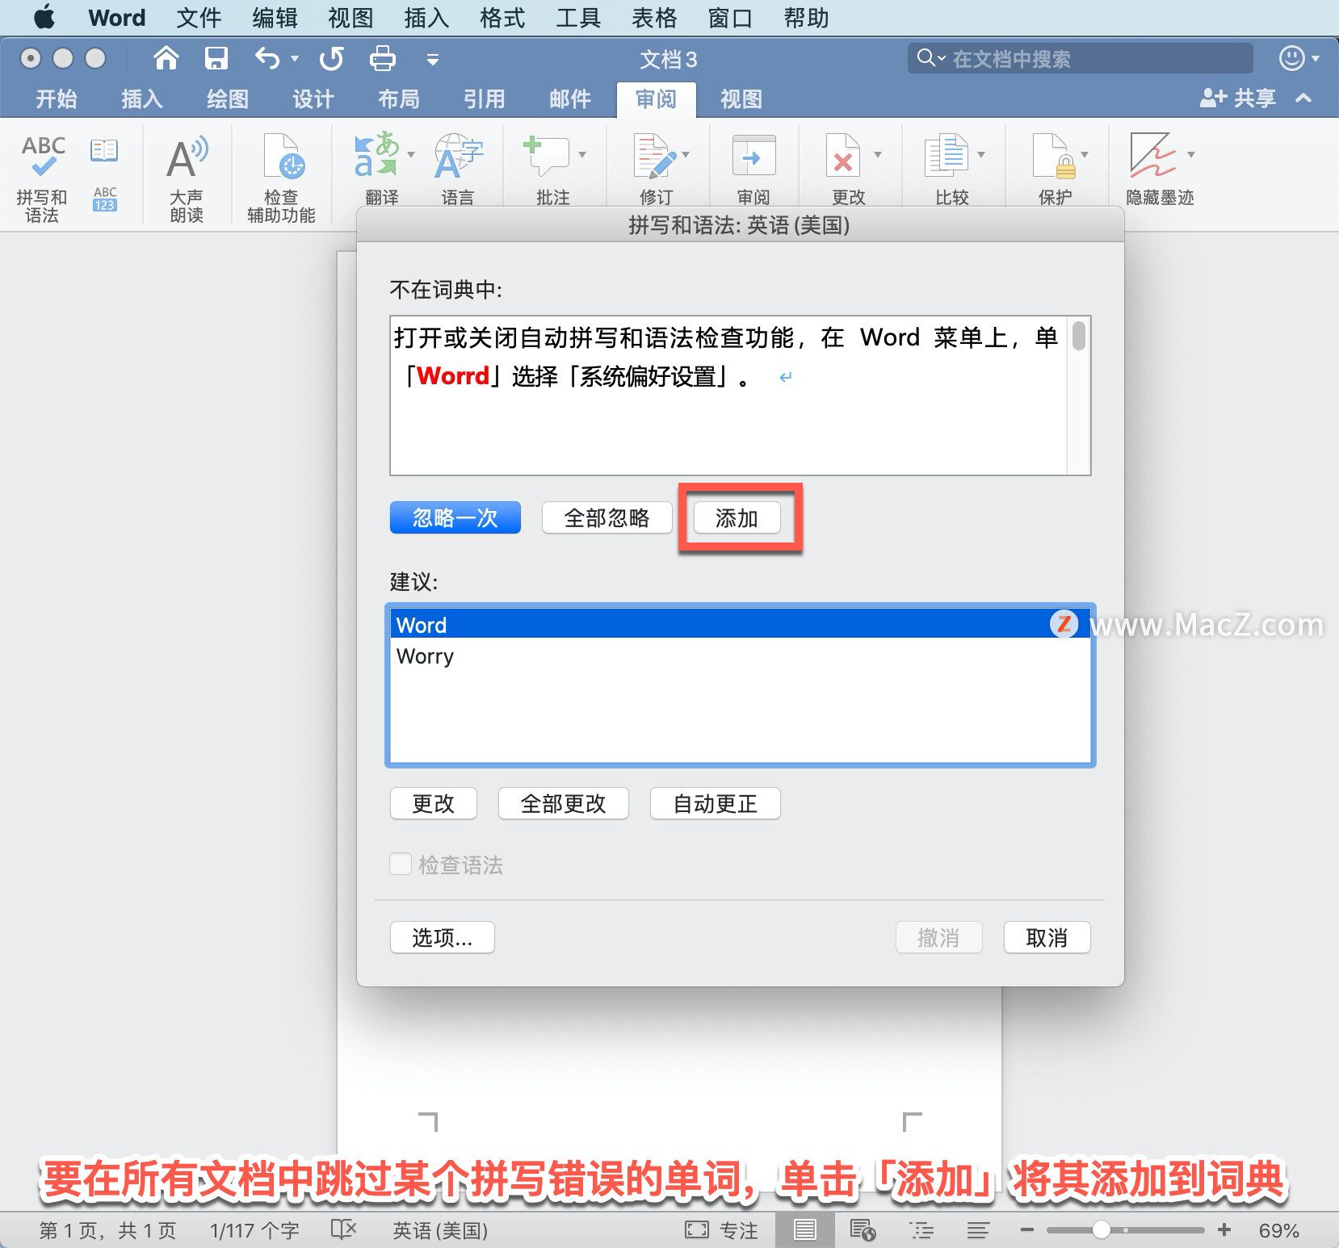Toggle the Check Grammar (检查语法) checkbox
1339x1248 pixels.
(401, 865)
